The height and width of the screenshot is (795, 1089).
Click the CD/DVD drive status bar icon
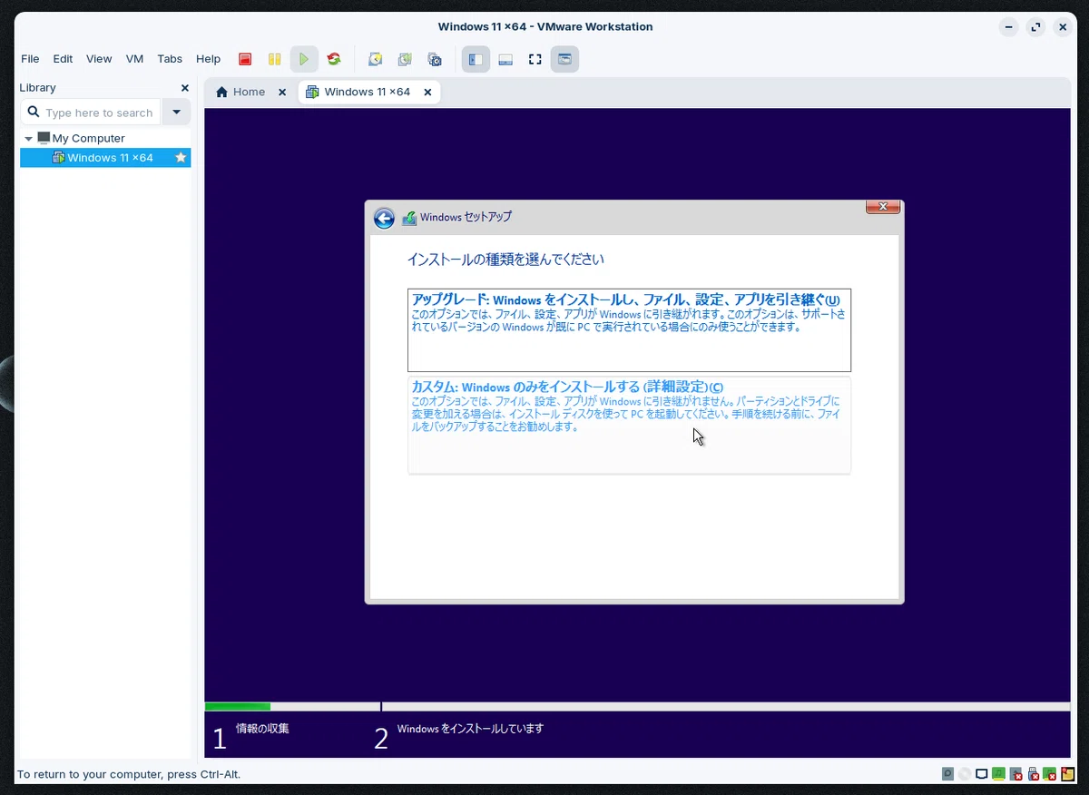coord(965,774)
